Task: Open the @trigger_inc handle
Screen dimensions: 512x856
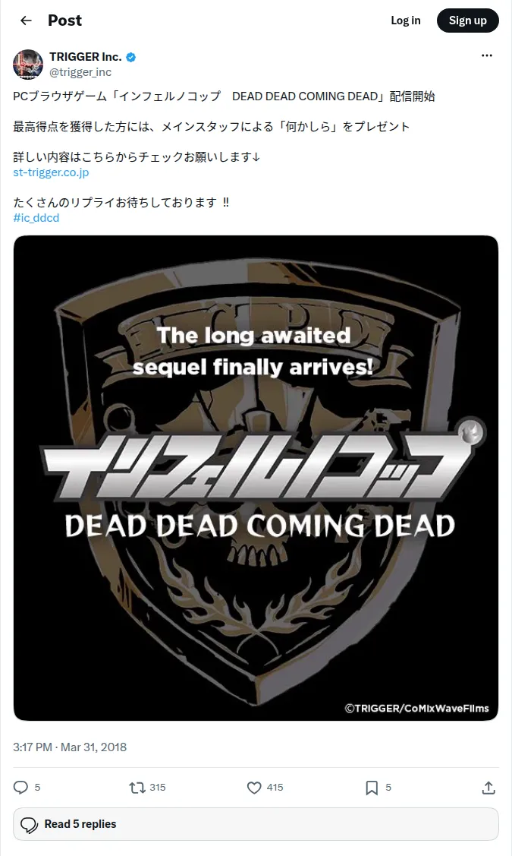Action: click(80, 72)
